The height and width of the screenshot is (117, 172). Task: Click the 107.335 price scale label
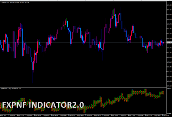click(x=169, y=34)
